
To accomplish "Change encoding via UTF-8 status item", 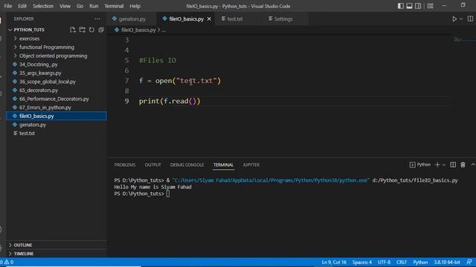I will [x=384, y=262].
